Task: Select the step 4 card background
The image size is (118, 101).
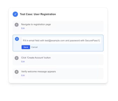Action: (58, 74)
